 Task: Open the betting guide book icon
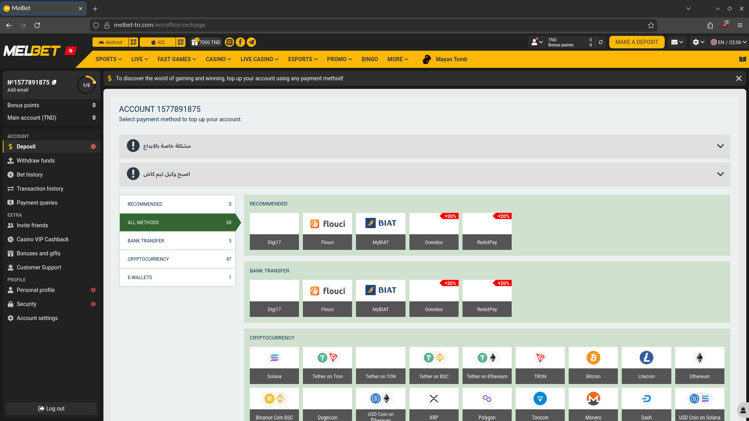[x=742, y=59]
